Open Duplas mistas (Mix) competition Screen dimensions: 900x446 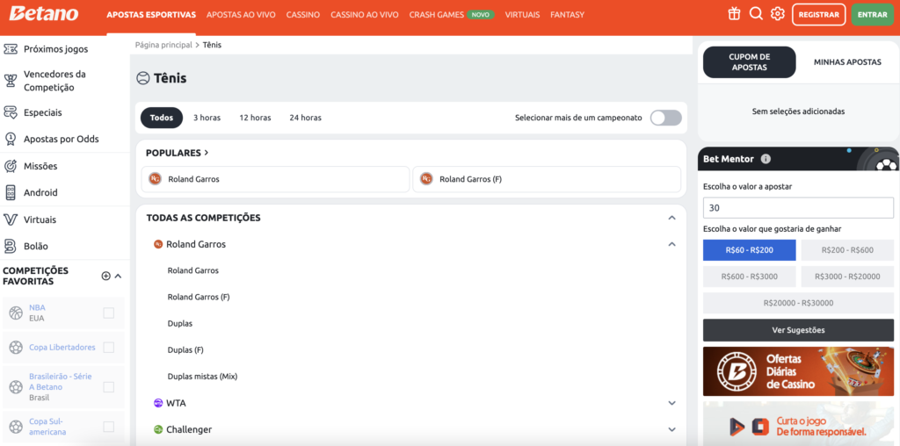(202, 377)
